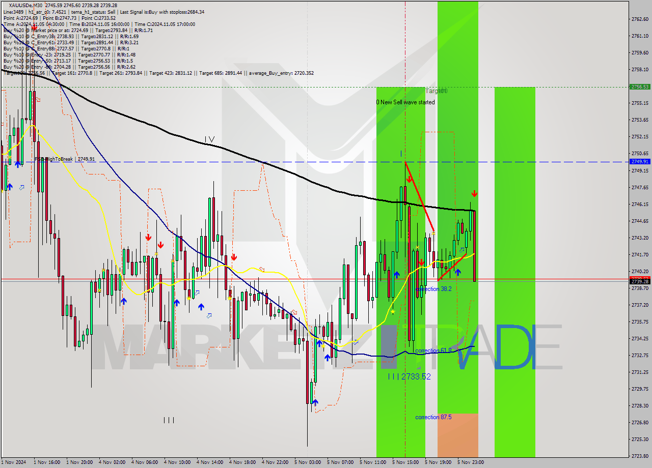Click the 'FSB-HighToBreak | 2749.91' label
Viewport: 652px width, 468px height.
tap(65, 159)
